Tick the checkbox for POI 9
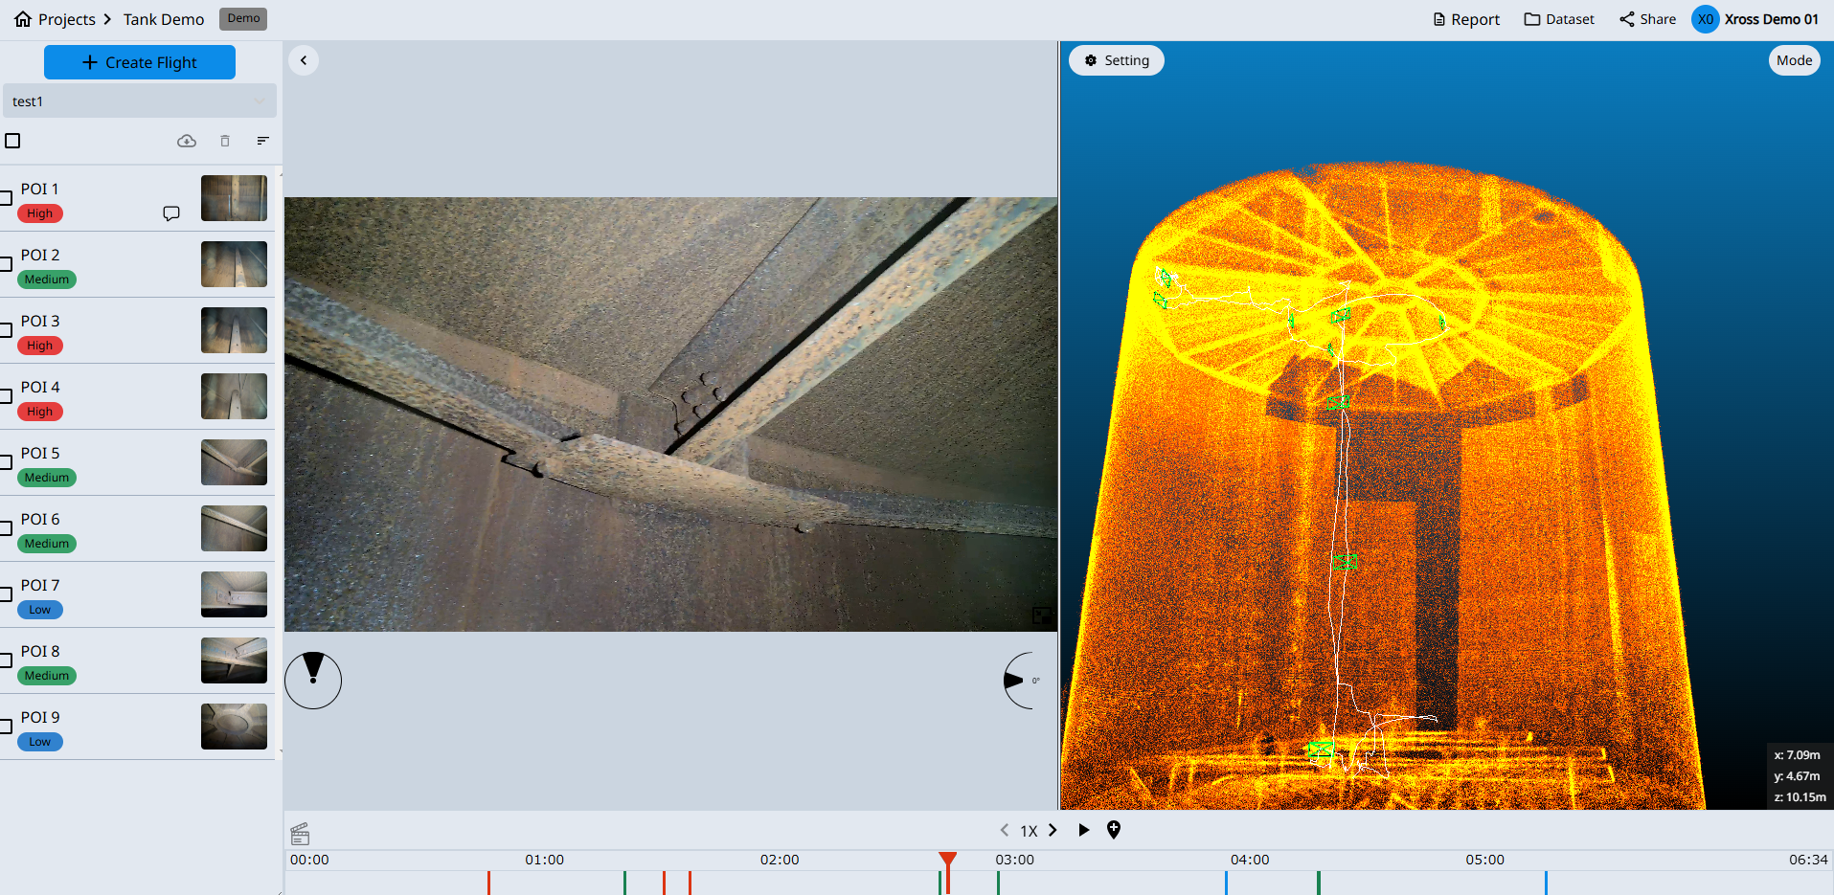 tap(6, 727)
